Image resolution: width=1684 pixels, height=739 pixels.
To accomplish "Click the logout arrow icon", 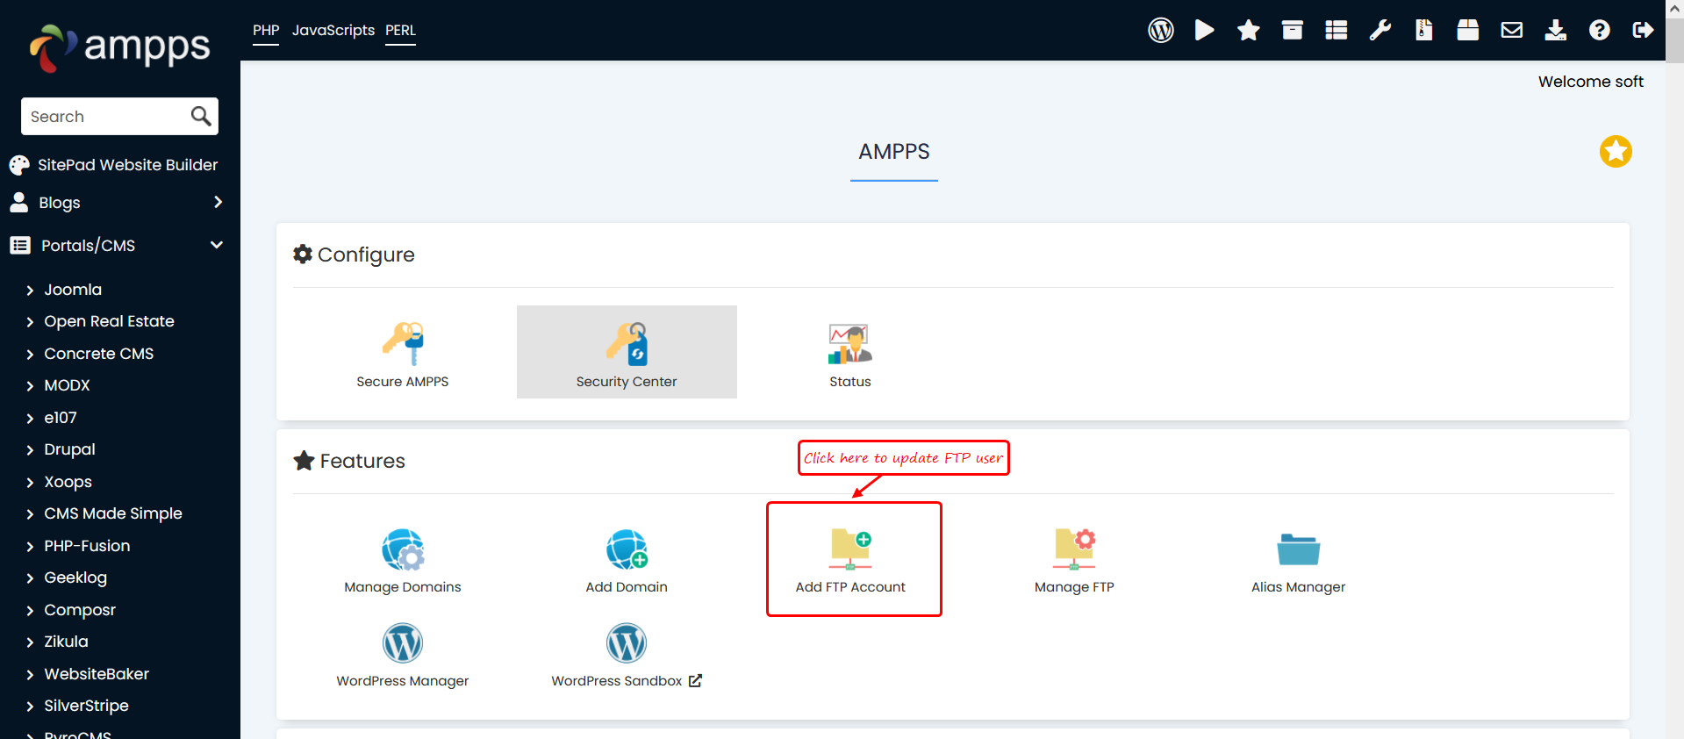I will 1644,31.
